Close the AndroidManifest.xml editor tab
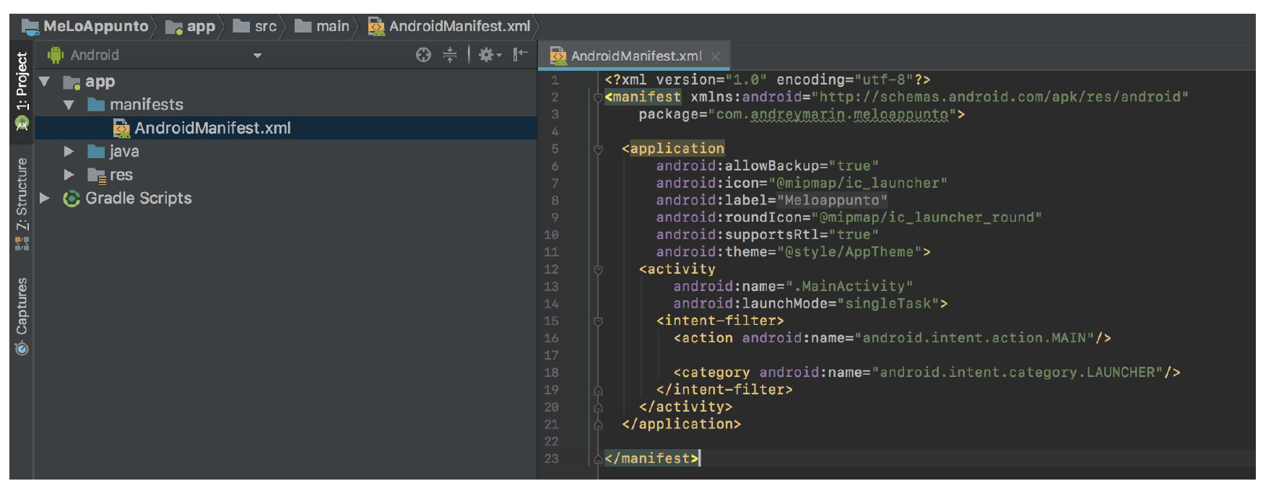Screen dimensions: 1271x494 tap(716, 56)
